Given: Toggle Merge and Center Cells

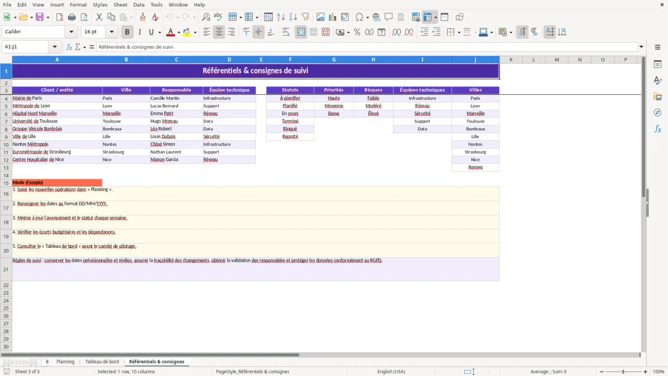Looking at the screenshot, I should pyautogui.click(x=301, y=32).
